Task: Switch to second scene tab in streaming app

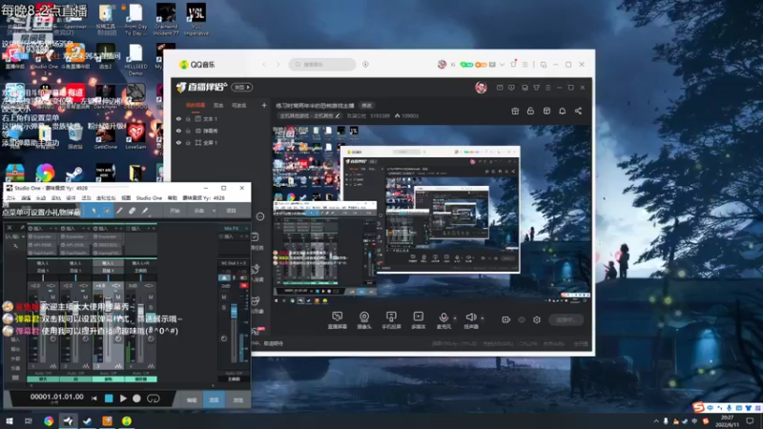Action: pyautogui.click(x=218, y=105)
